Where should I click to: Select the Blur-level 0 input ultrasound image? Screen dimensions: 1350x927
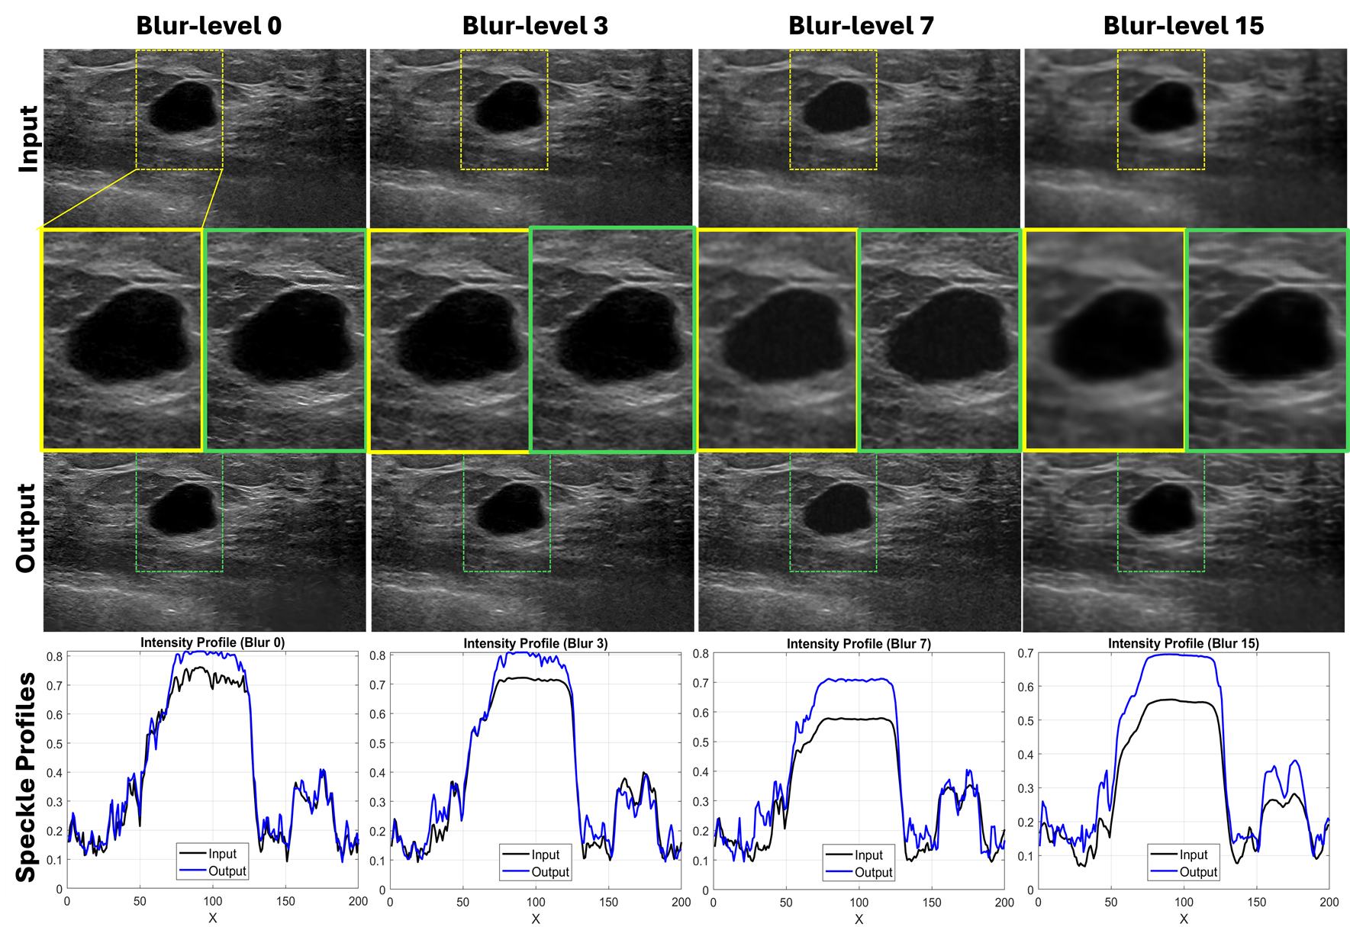click(x=205, y=138)
